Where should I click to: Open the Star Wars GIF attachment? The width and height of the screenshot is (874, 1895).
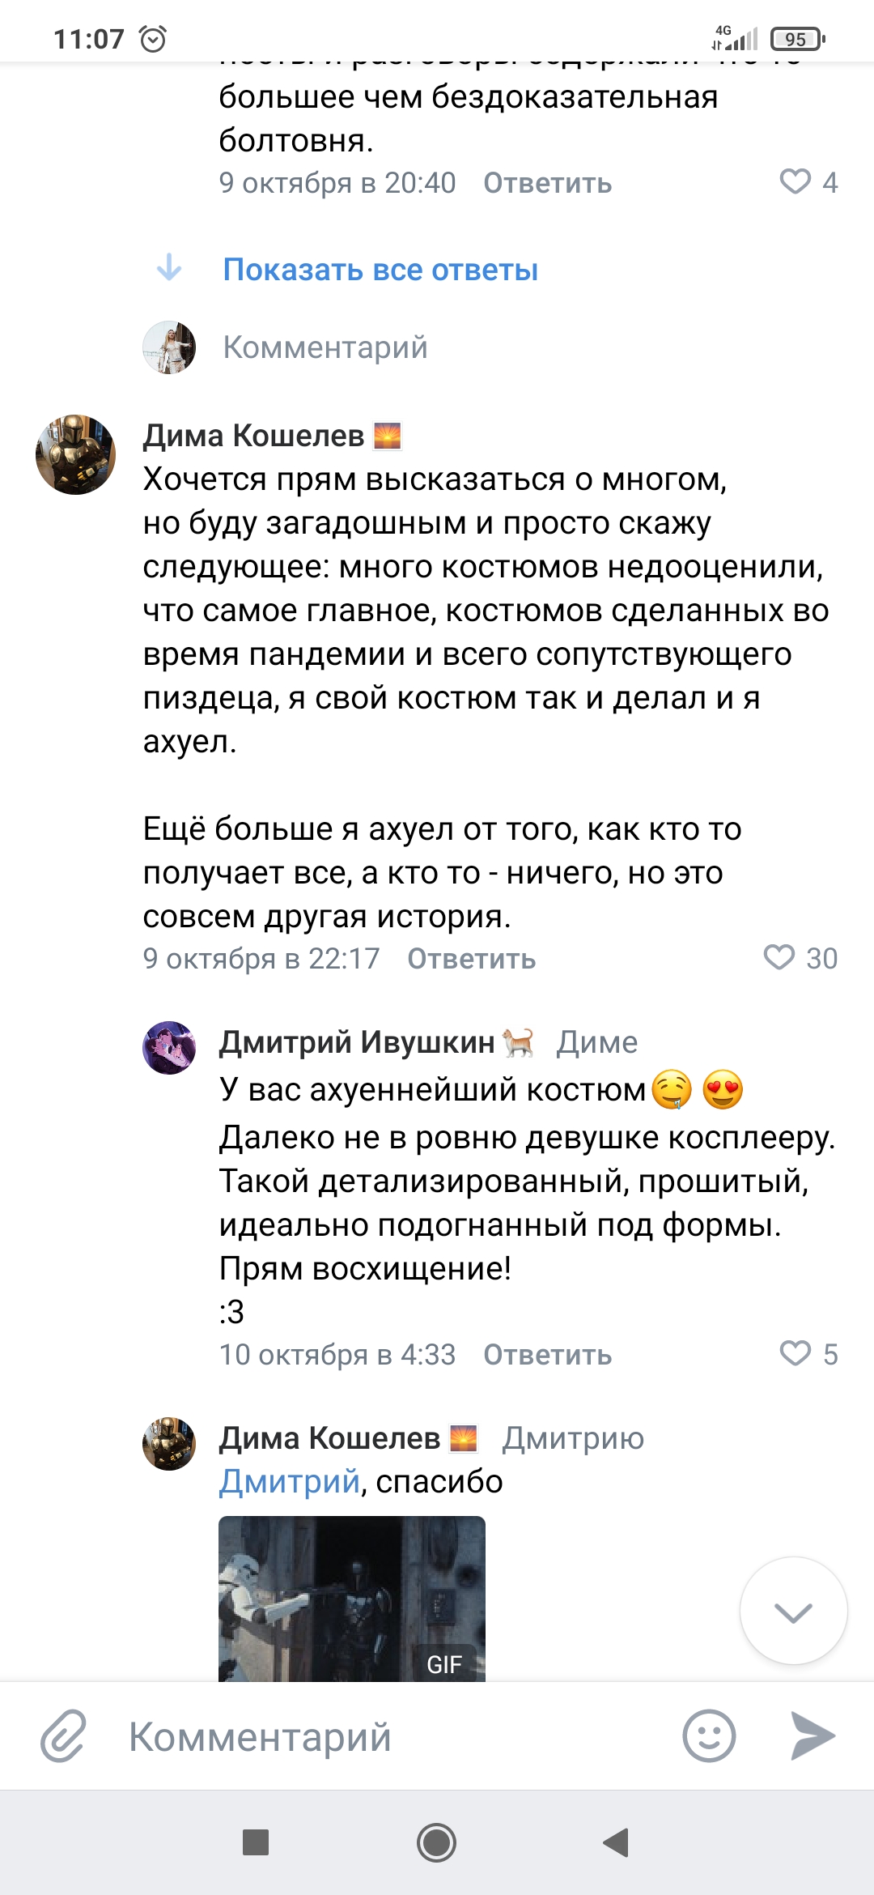351,1599
